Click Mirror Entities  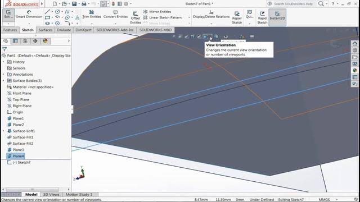coord(157,11)
